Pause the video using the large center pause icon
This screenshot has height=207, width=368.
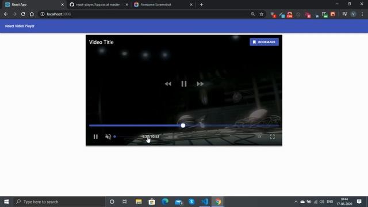184,84
